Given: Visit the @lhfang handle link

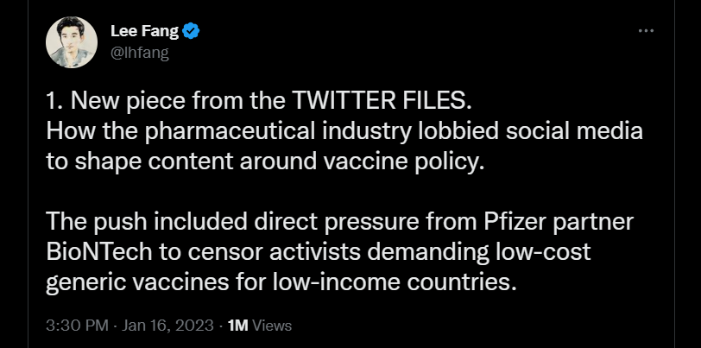Looking at the screenshot, I should tap(137, 54).
